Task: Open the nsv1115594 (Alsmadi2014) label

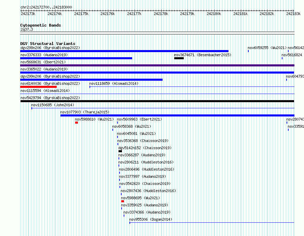Action: click(45, 91)
